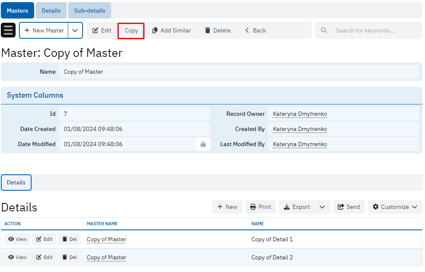Open Record Owner Kateryna Dmytrenko link
425x272 pixels.
coord(299,114)
